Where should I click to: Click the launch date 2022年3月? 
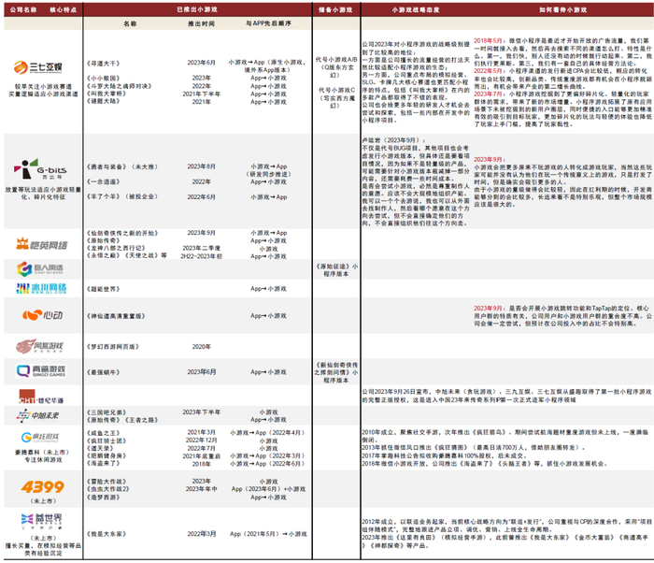[x=201, y=534]
